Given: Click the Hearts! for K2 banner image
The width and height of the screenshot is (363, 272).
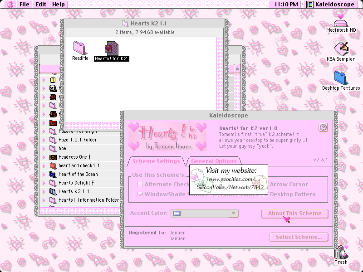Looking at the screenshot, I should coord(167,137).
